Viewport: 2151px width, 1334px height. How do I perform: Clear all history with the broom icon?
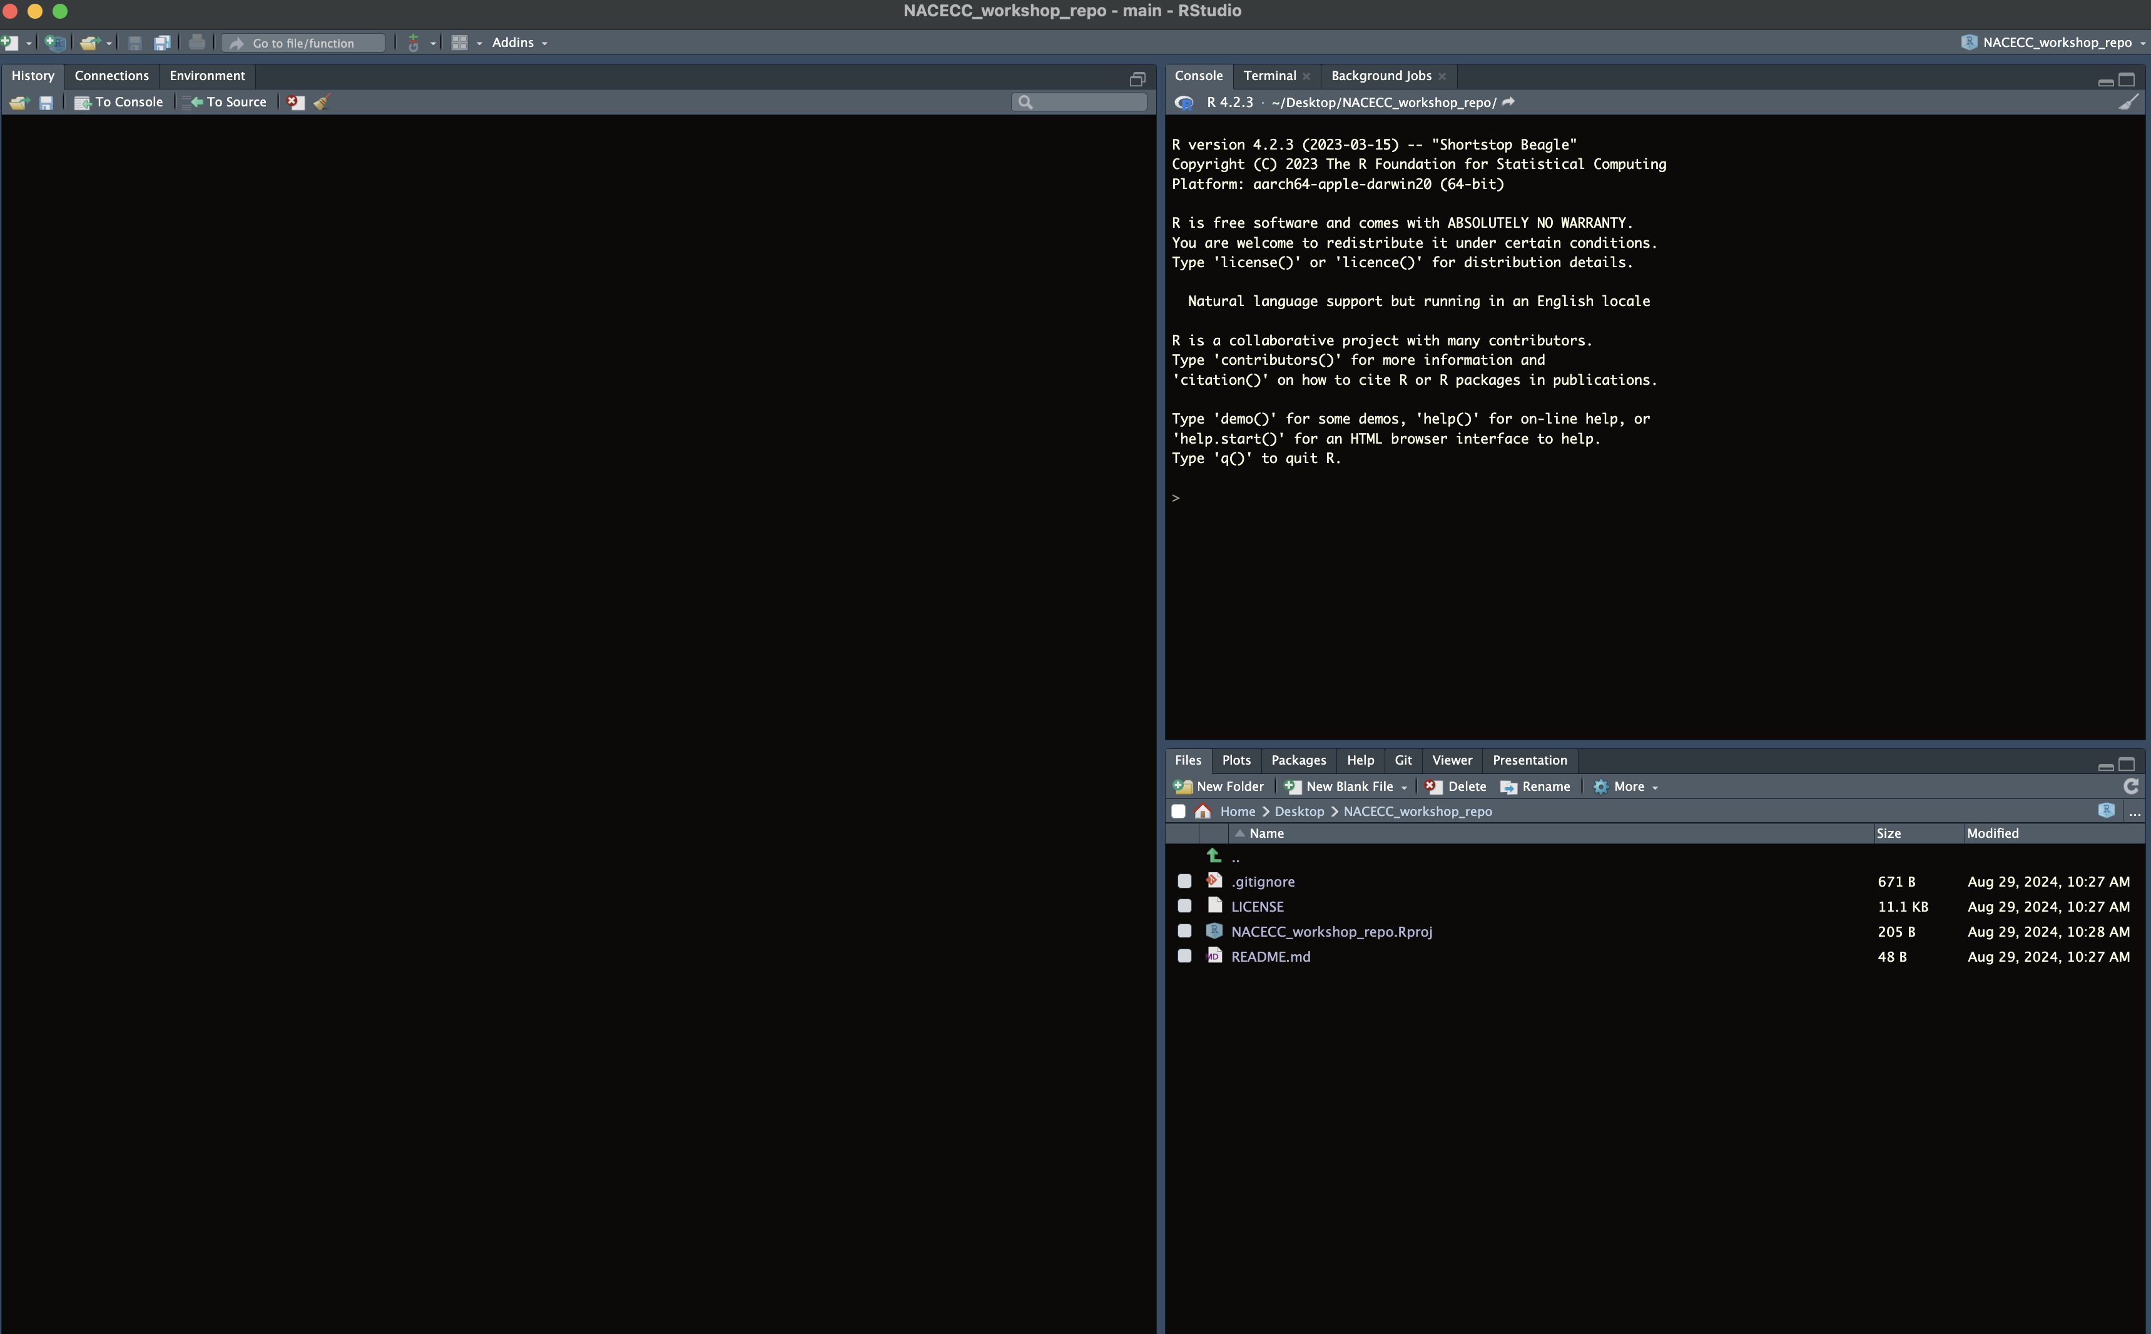pyautogui.click(x=322, y=103)
